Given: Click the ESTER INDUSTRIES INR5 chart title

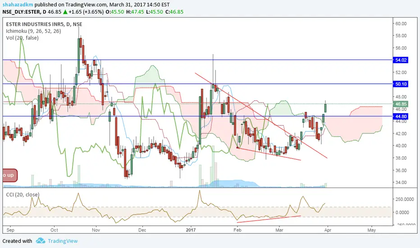Looking at the screenshot, I should point(44,24).
